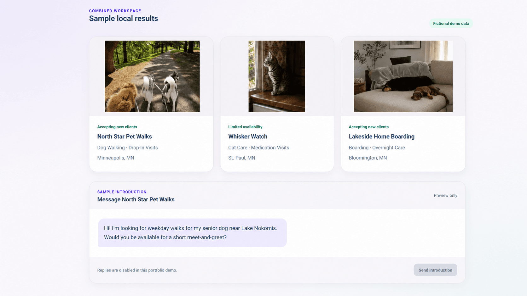The height and width of the screenshot is (296, 527).
Task: Click the Preview only label
Action: (445, 195)
